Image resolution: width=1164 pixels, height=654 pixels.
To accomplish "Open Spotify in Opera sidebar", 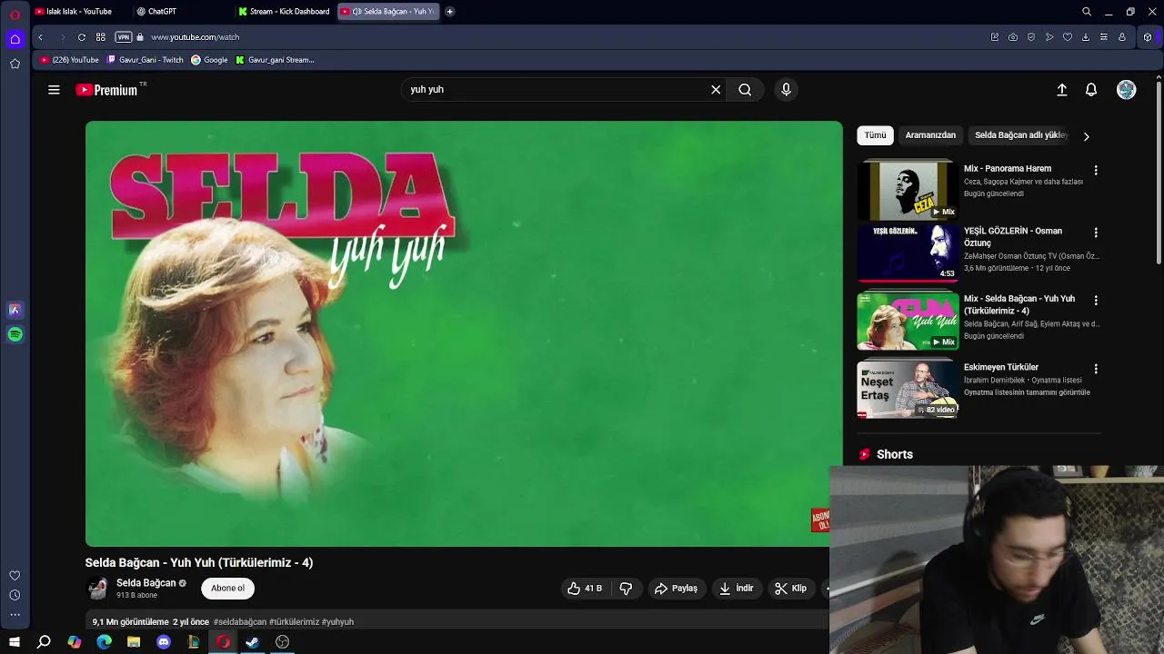I will tap(15, 335).
